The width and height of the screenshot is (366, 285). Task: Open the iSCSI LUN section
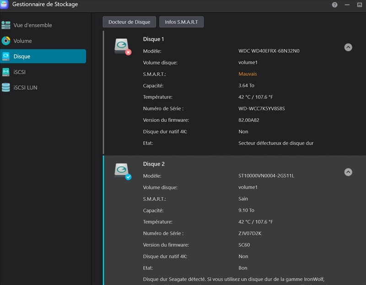click(x=25, y=88)
